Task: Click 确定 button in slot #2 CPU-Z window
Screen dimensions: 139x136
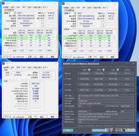Action: 52,57
